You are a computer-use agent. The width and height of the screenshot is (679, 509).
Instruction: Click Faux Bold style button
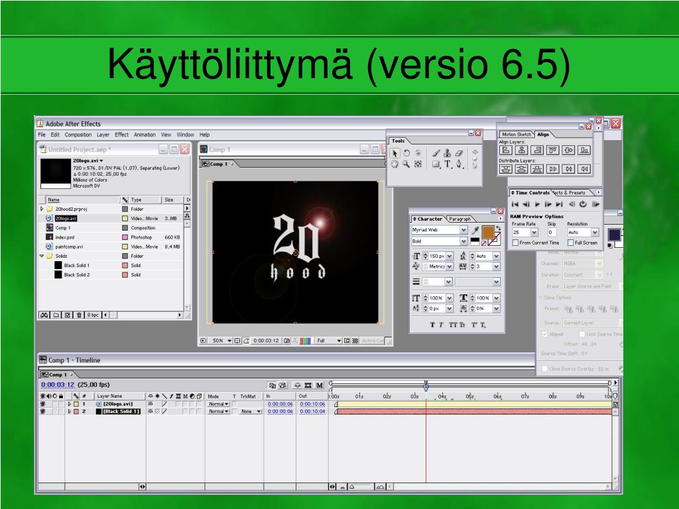432,325
